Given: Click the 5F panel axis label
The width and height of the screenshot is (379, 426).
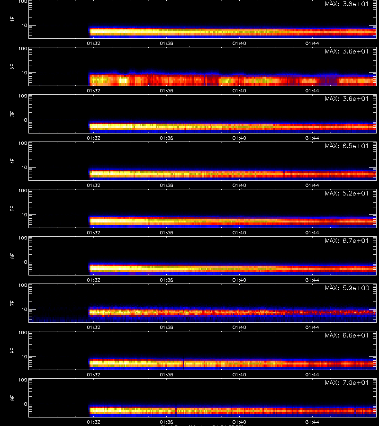Looking at the screenshot, I should click(x=12, y=208).
